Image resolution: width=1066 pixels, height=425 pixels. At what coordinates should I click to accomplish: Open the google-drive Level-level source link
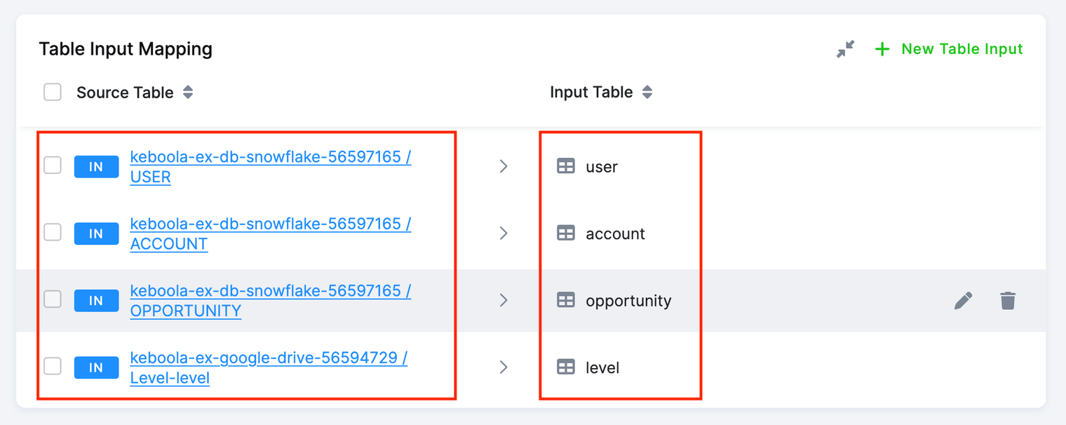pyautogui.click(x=269, y=367)
